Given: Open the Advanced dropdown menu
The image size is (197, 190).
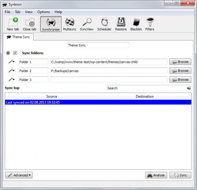Looking at the screenshot, I should 19,175.
